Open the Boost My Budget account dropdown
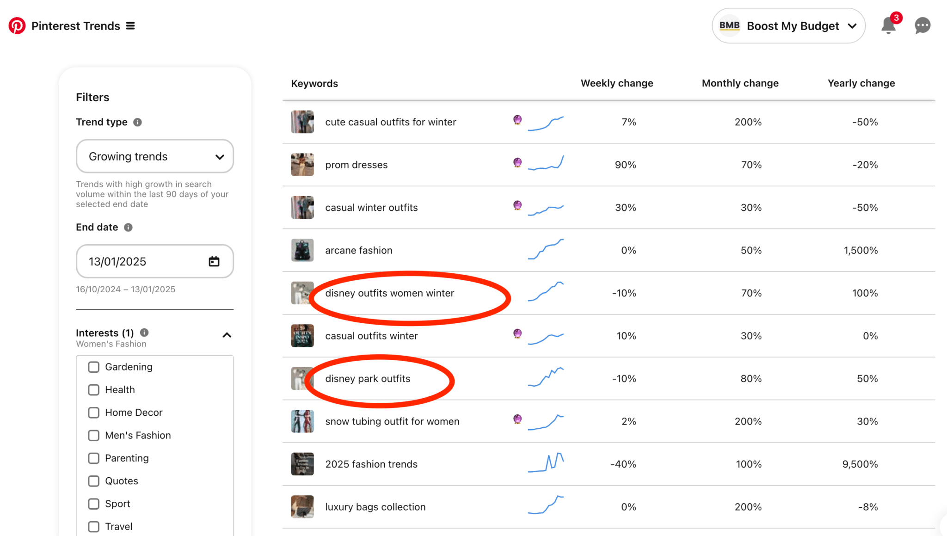This screenshot has width=947, height=536. coord(788,26)
